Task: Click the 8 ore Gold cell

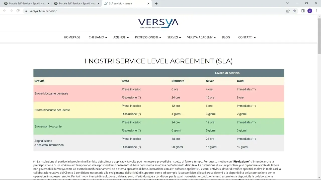Action: (x=240, y=97)
